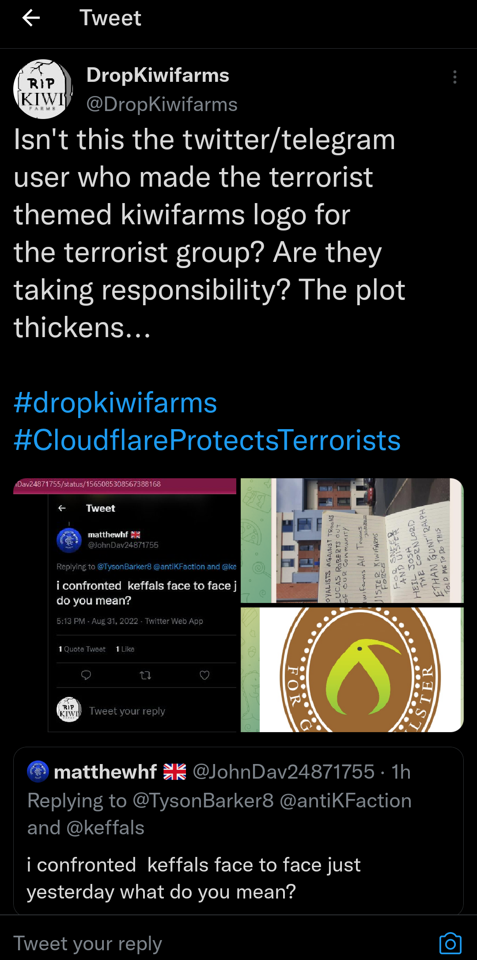Open the quoted matthewhf tweet
Screen dimensions: 477x960
tap(238, 831)
